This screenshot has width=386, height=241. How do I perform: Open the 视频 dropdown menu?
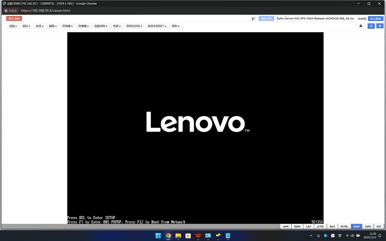[x=13, y=26]
